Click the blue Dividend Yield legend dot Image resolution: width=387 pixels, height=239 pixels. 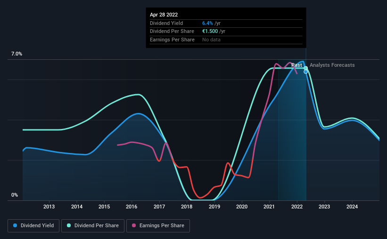click(x=15, y=225)
